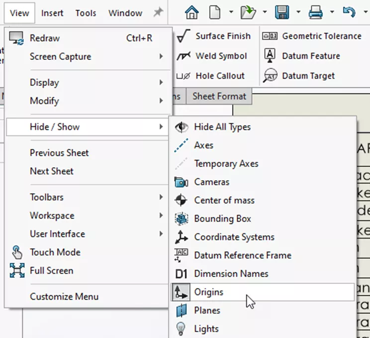Expand the Workspace submenu
This screenshot has width=370, height=338.
(88, 216)
